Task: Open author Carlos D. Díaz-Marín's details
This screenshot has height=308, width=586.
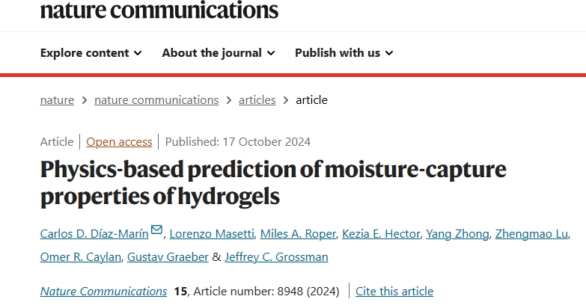Action: (94, 234)
